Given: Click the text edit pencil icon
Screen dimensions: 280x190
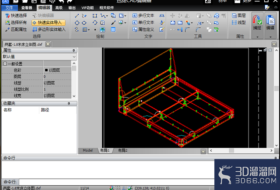Looking at the screenshot, I should pos(162,30).
